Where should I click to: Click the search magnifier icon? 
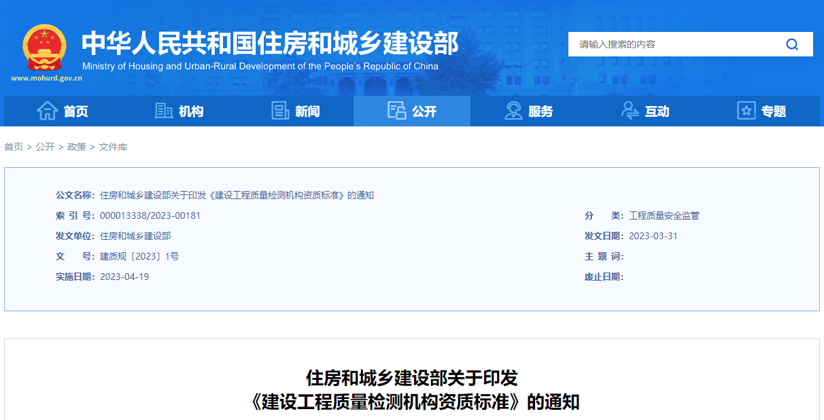[x=792, y=45]
